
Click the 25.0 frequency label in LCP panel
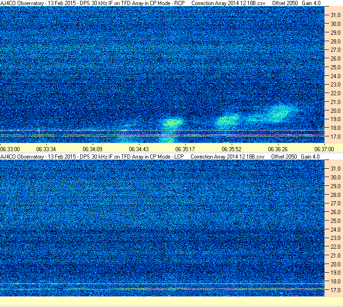pos(335,221)
